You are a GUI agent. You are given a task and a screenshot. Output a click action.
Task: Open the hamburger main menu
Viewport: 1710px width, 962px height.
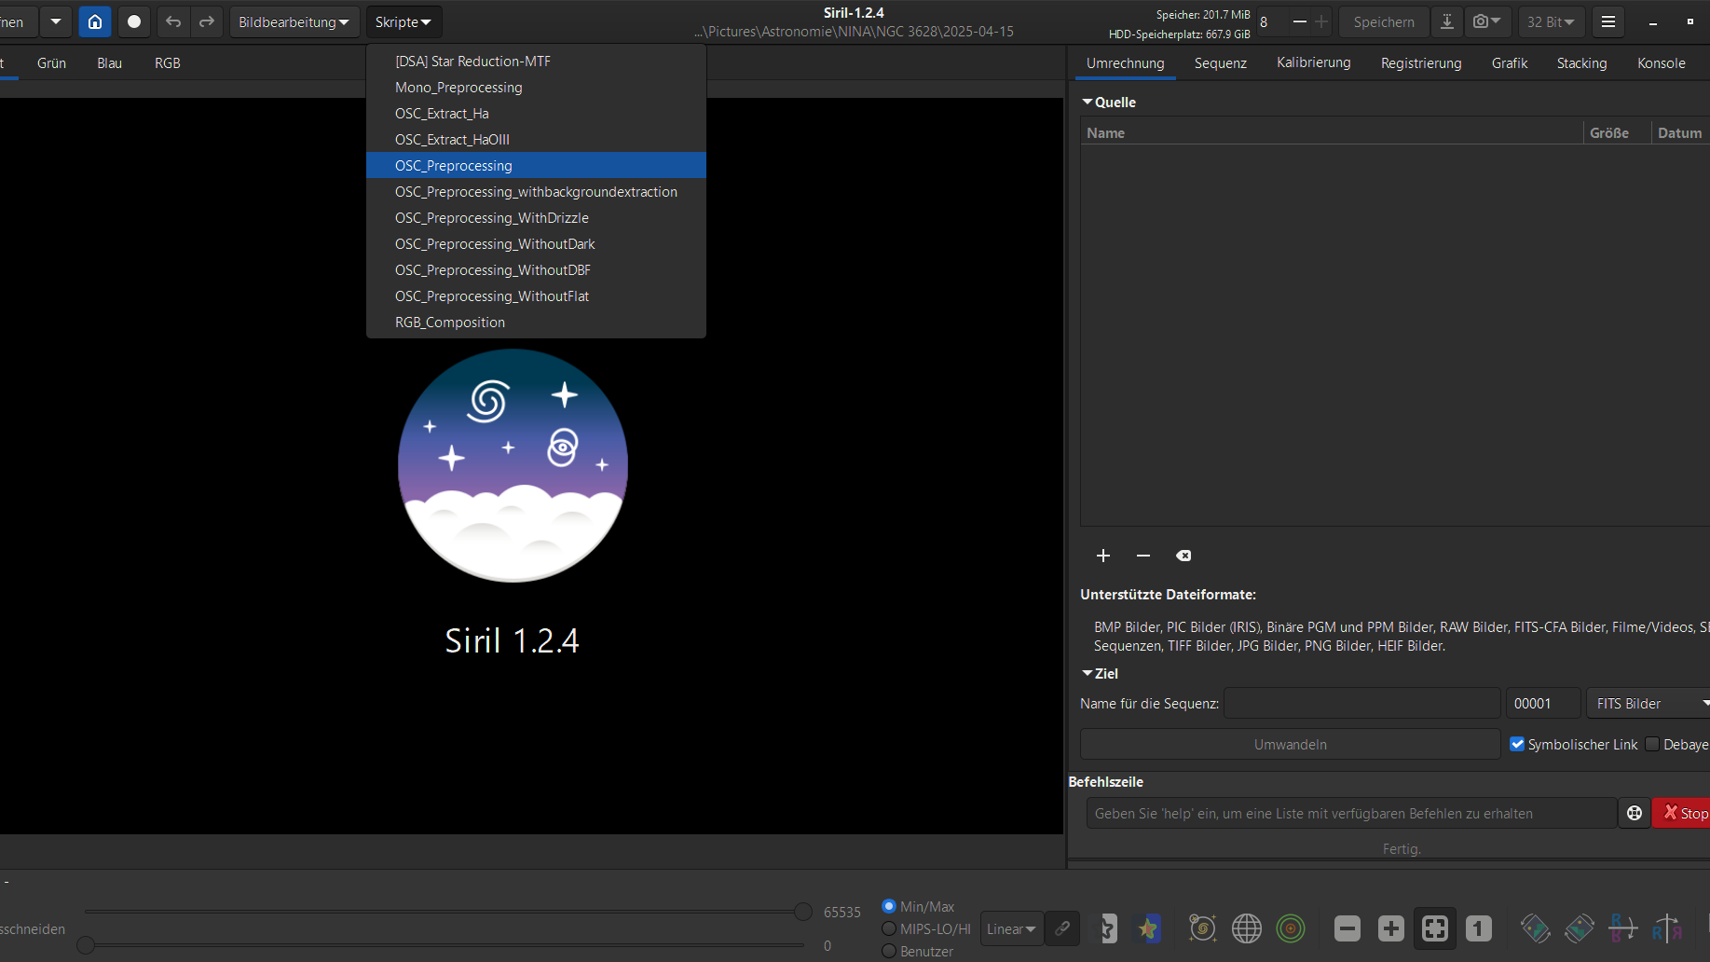(1608, 21)
